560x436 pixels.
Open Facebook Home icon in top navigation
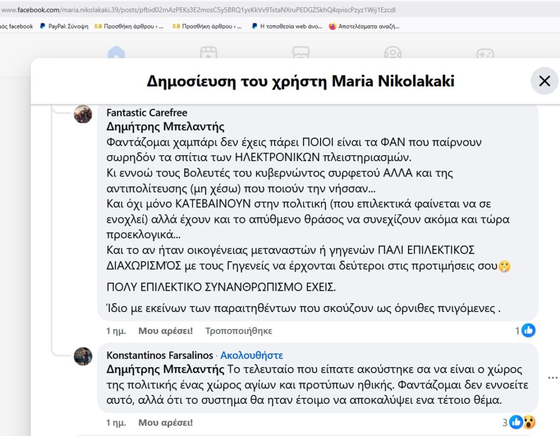coord(116,52)
